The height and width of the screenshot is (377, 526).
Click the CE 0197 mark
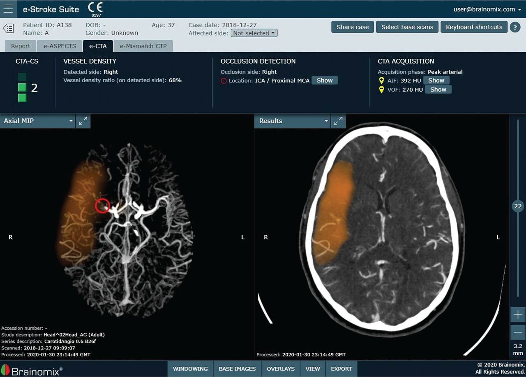[x=95, y=9]
